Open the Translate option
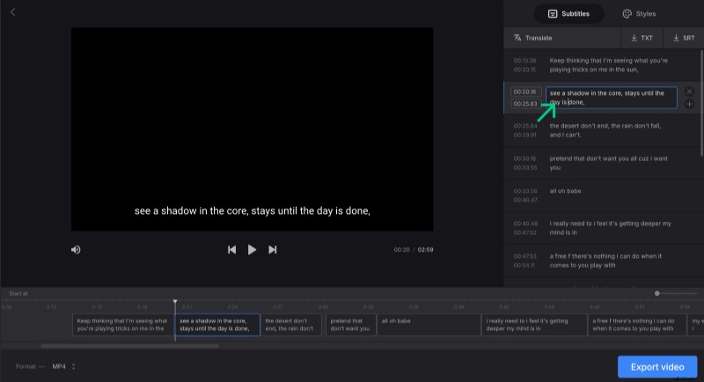704x382 pixels. click(533, 38)
